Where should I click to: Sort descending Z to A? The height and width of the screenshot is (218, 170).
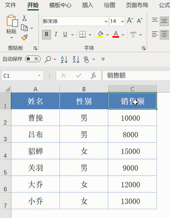[x=76, y=59]
